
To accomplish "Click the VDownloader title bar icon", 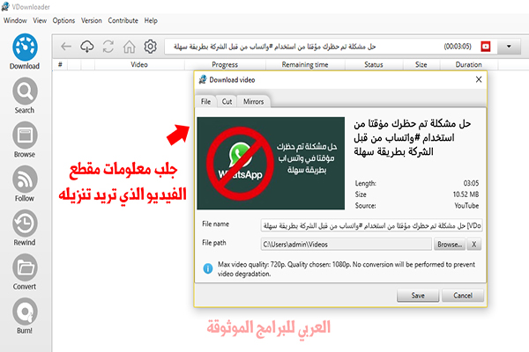I will pyautogui.click(x=5, y=6).
